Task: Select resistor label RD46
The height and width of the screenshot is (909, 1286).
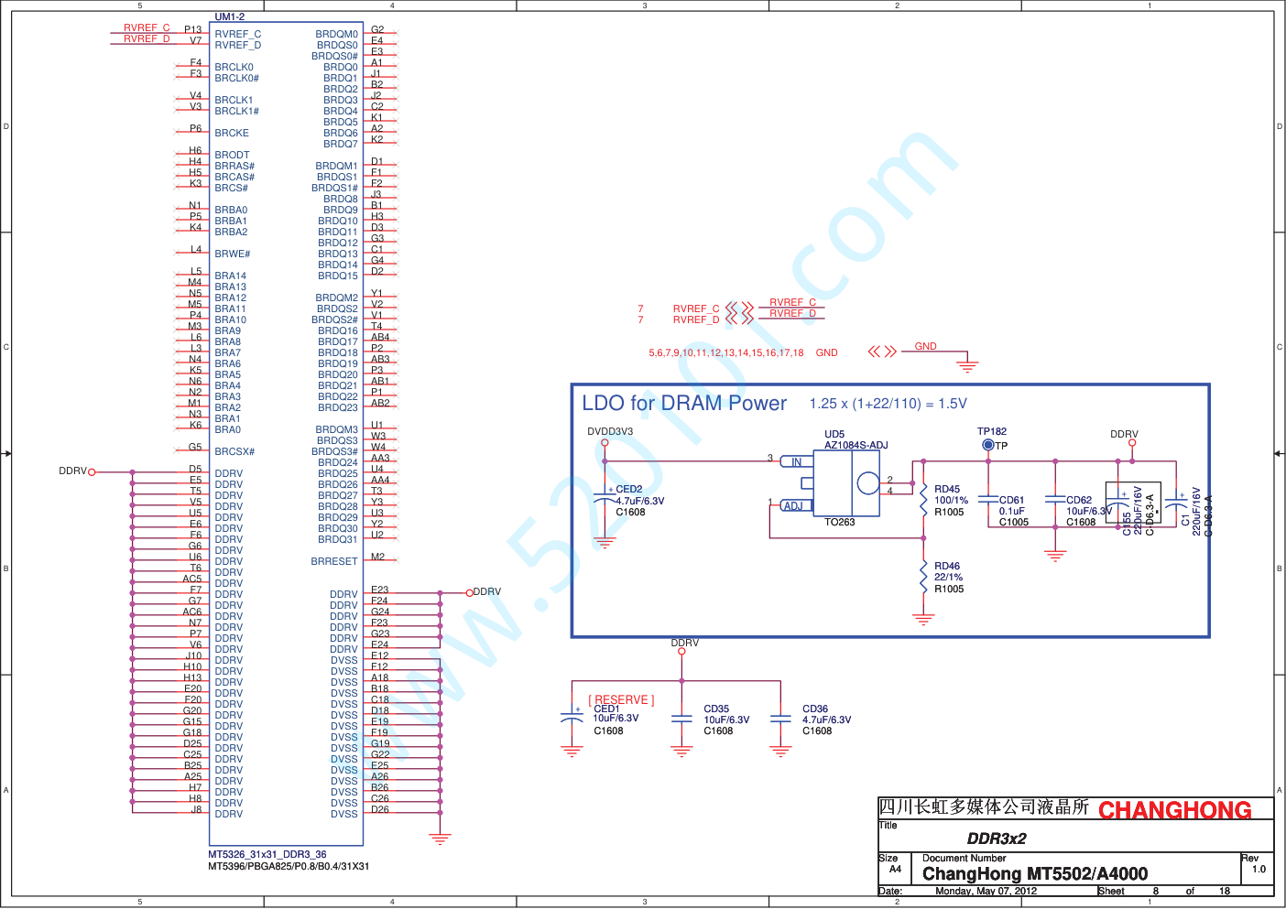Action: (x=947, y=567)
